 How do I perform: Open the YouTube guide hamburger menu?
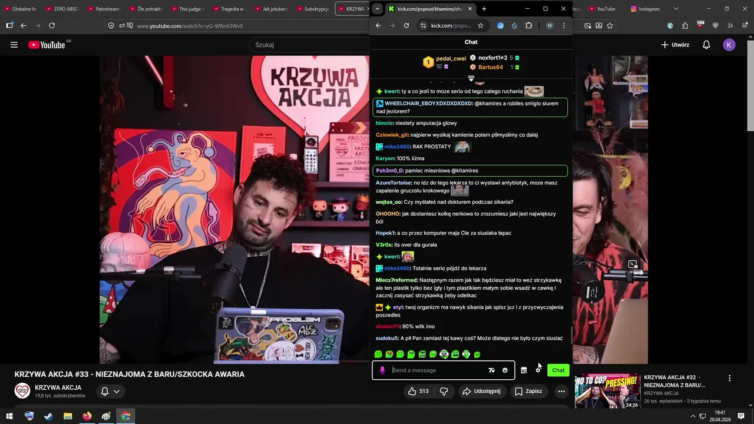point(14,45)
